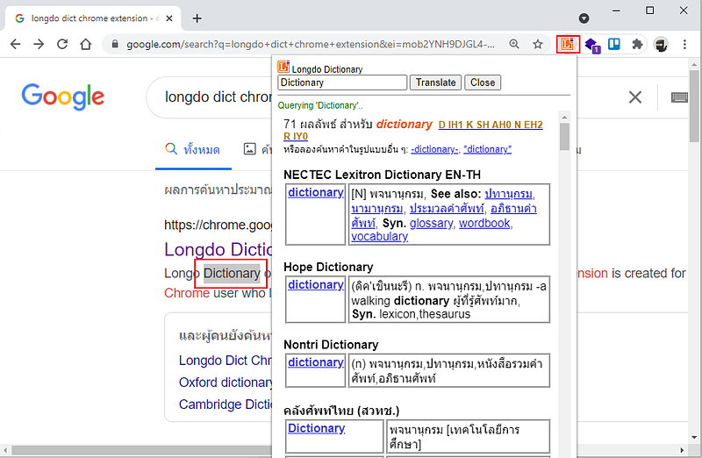
Task: Click the Google logo
Action: click(x=63, y=96)
